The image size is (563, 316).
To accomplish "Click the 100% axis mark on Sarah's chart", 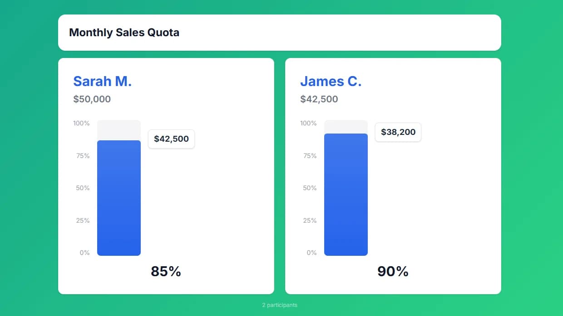I will 82,123.
